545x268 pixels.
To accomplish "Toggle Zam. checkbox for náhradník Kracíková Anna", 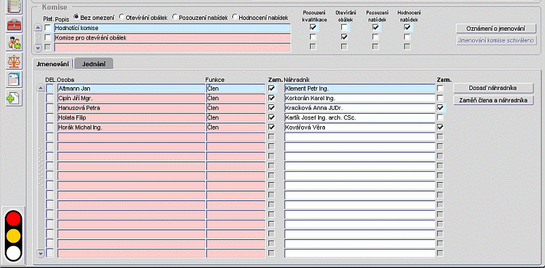I will point(440,108).
